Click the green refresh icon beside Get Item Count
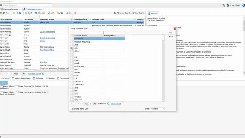 (x=43, y=74)
